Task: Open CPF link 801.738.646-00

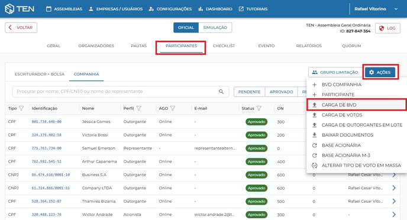Action: point(47,122)
